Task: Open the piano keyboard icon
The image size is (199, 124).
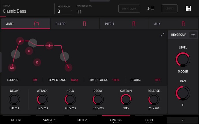Action: click(x=188, y=8)
